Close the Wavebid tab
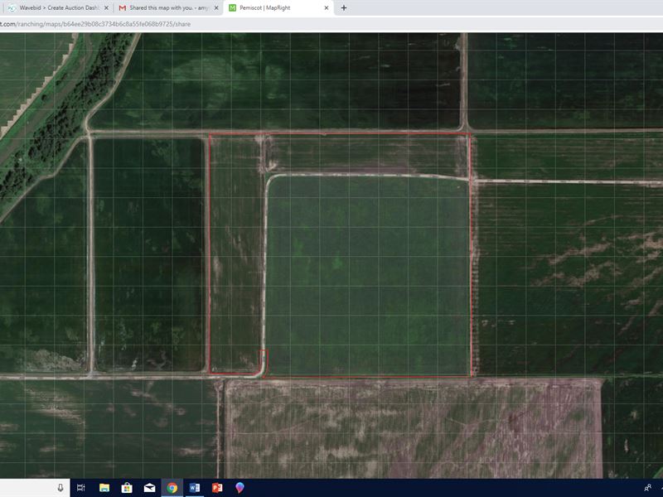Image resolution: width=663 pixels, height=497 pixels. click(106, 8)
